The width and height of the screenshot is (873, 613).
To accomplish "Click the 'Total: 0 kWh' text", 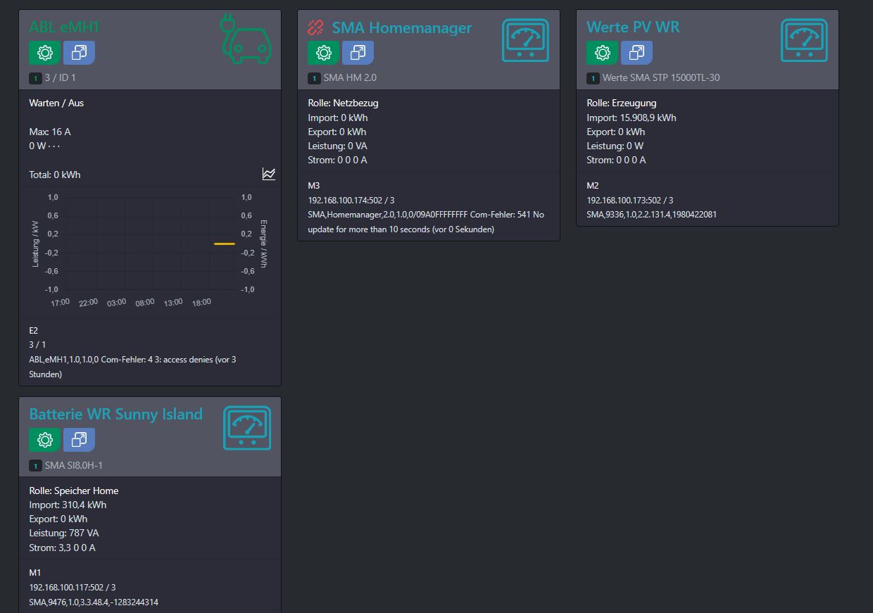I will click(55, 175).
